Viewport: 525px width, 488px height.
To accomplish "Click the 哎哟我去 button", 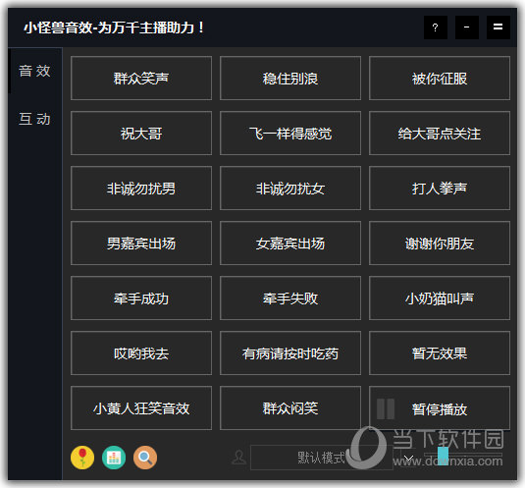I will click(x=141, y=353).
